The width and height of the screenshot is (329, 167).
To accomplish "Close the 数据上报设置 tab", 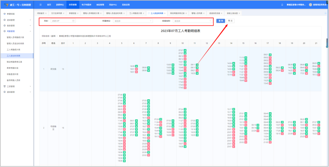I will (x=239, y=13).
